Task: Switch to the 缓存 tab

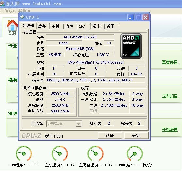Action: (x=42, y=26)
